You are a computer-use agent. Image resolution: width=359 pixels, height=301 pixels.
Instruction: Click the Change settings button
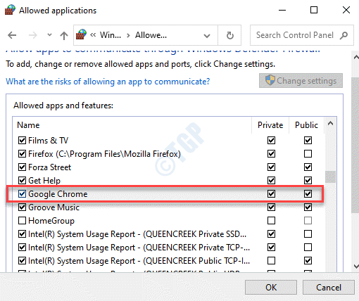click(301, 81)
